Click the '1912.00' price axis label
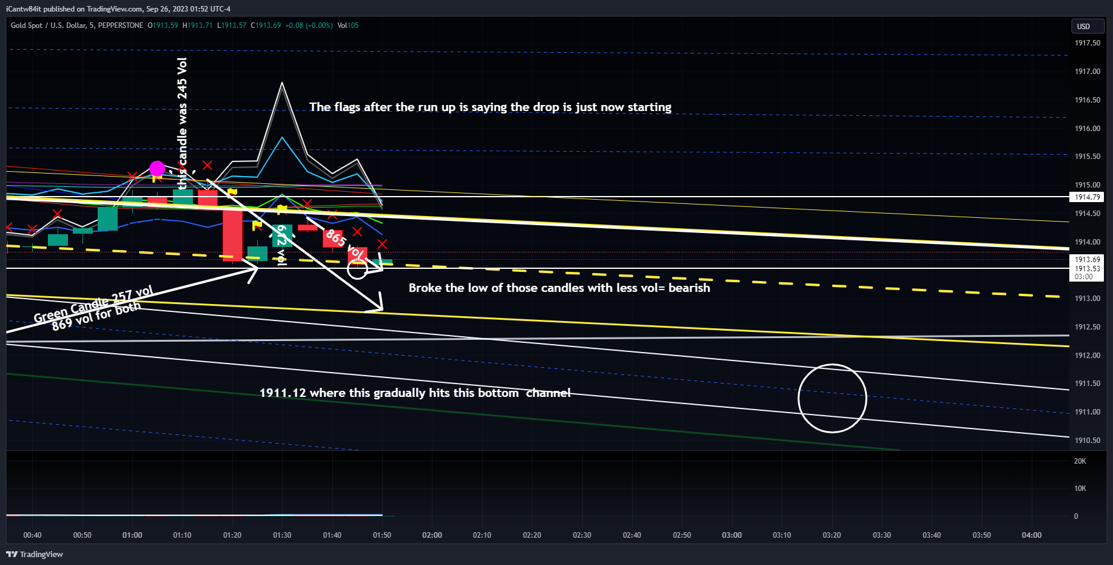This screenshot has height=565, width=1113. click(1087, 356)
